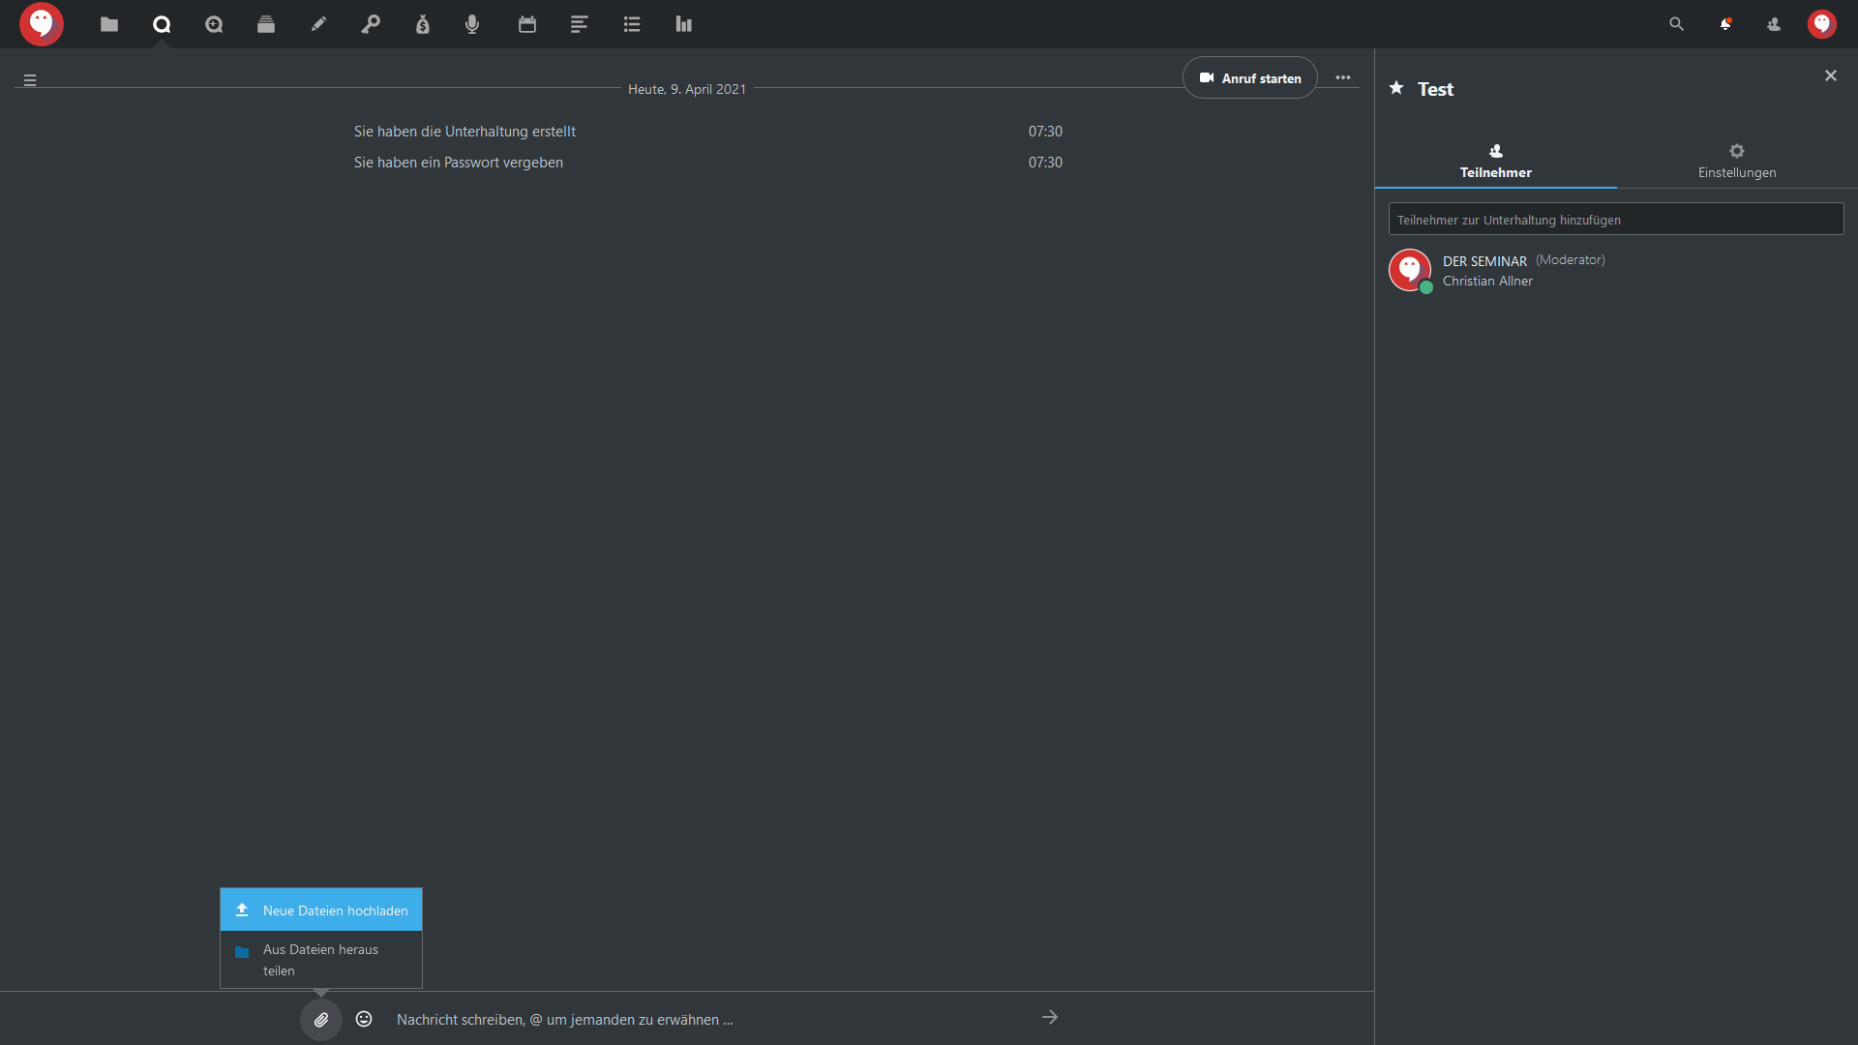This screenshot has width=1858, height=1045.
Task: Click the attachment paperclip button
Action: [x=321, y=1019]
